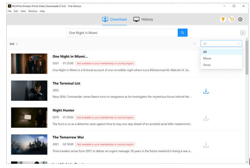Click the download queue circle icon
The height and width of the screenshot is (168, 250).
click(243, 33)
